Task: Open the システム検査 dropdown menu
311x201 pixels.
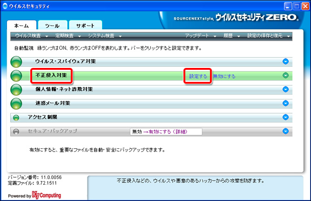Action: click(x=105, y=36)
